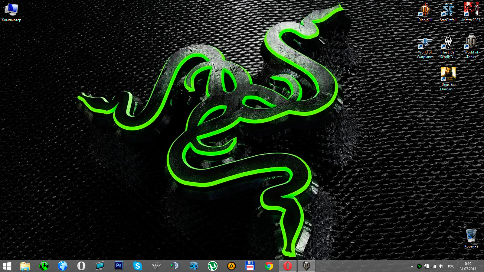Select the Diablo III desktop shortcut
The width and height of the screenshot is (484, 272).
(x=425, y=13)
